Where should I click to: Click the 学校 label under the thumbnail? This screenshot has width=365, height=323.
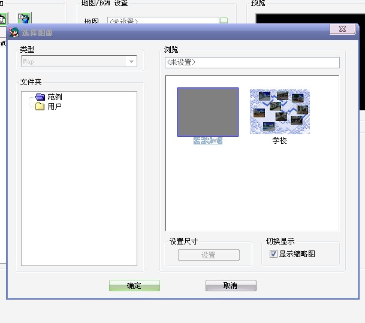pyautogui.click(x=279, y=141)
